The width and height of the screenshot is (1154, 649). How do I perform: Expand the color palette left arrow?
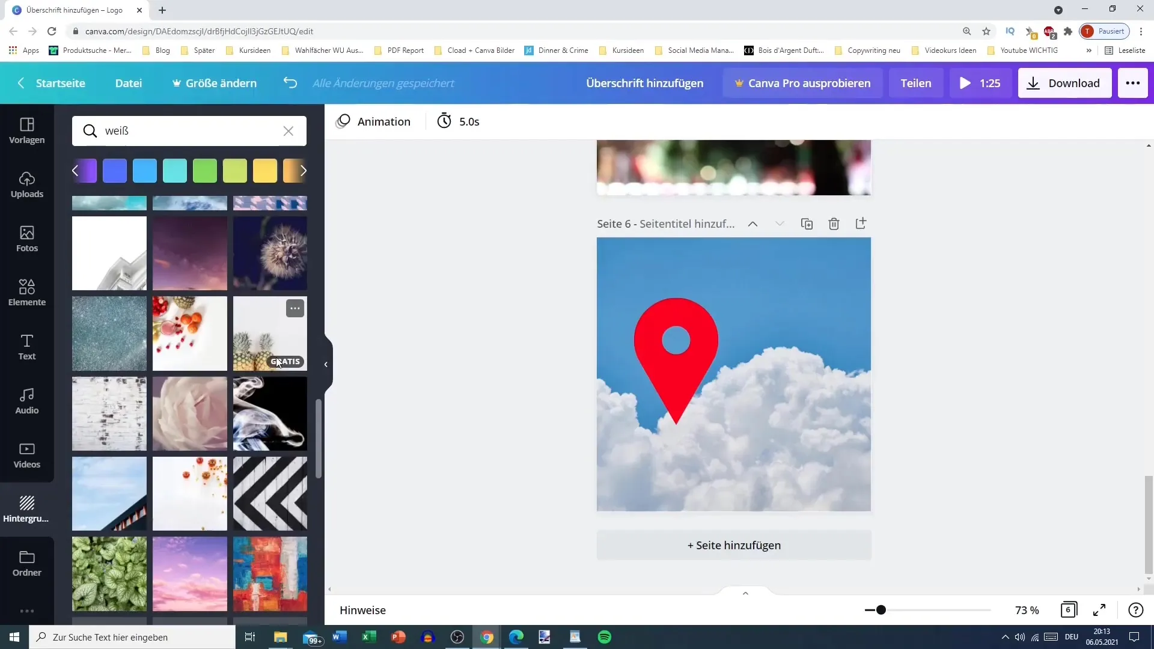tap(75, 171)
